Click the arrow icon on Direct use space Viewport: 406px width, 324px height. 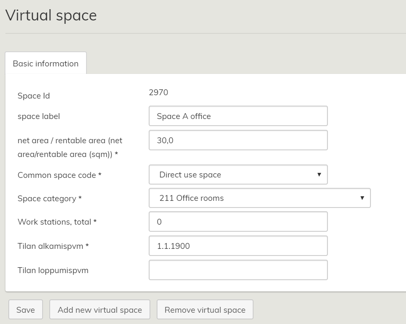[x=319, y=175]
